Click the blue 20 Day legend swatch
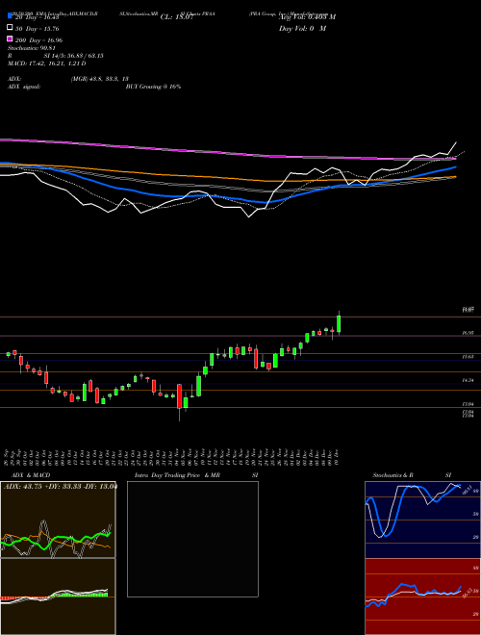 tap(10, 15)
